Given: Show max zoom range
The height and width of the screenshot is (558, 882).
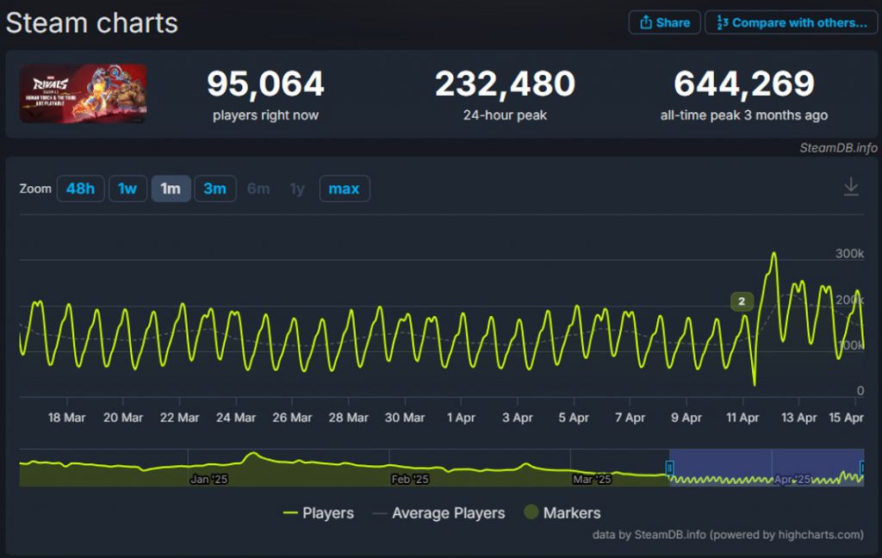Looking at the screenshot, I should click(x=345, y=189).
